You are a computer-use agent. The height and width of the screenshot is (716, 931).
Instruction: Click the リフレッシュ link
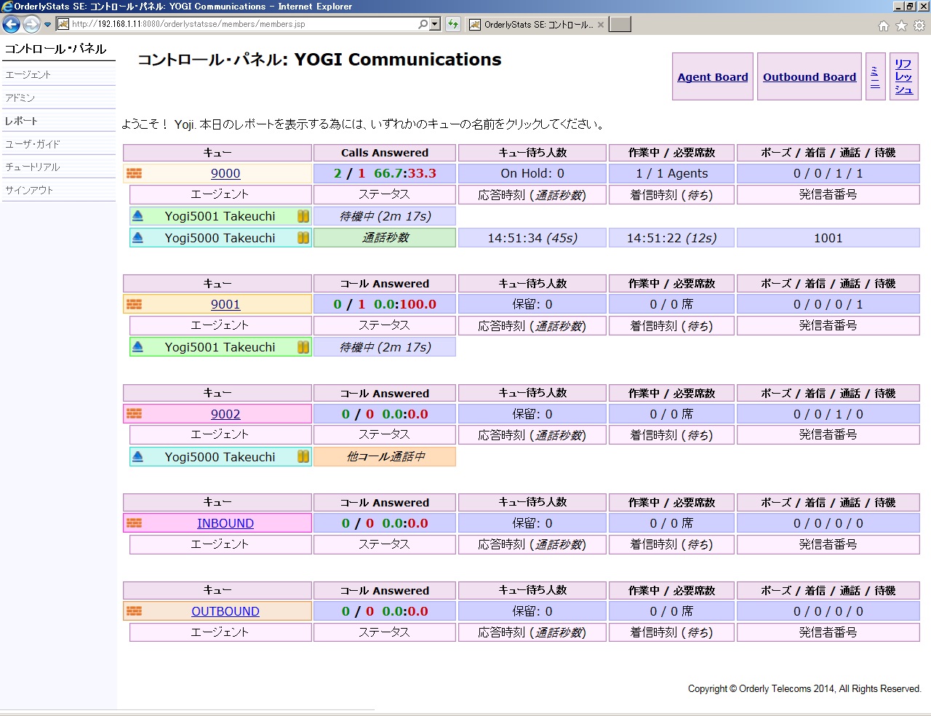(x=904, y=76)
